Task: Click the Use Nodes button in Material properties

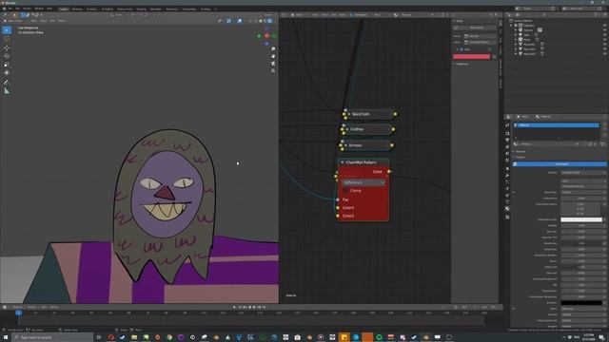Action: (x=560, y=164)
